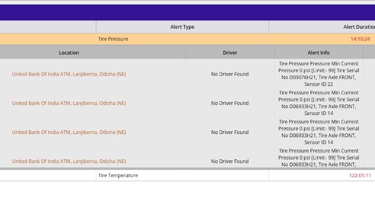The image size is (375, 201).
Task: Select "No Driver Found" in the fourth row
Action: point(230,161)
